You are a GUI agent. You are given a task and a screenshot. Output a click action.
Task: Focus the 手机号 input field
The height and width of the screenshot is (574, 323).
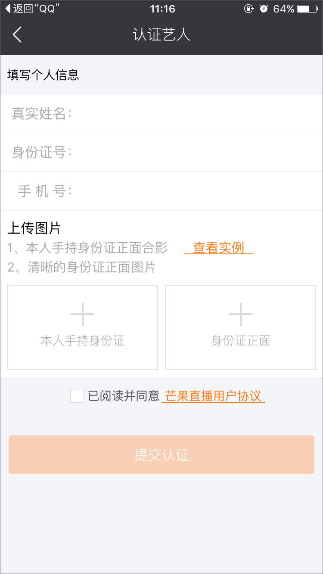coord(194,191)
